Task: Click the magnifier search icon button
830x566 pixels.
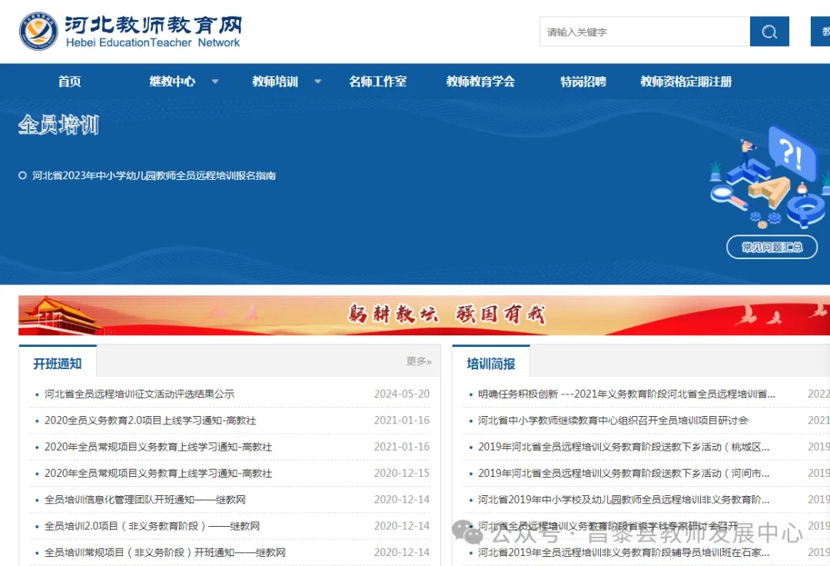Action: coord(769,32)
